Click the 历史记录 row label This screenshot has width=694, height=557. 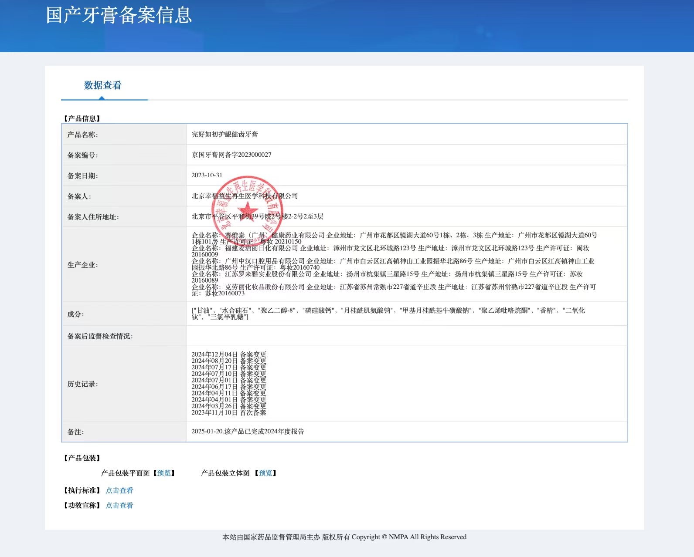[83, 384]
